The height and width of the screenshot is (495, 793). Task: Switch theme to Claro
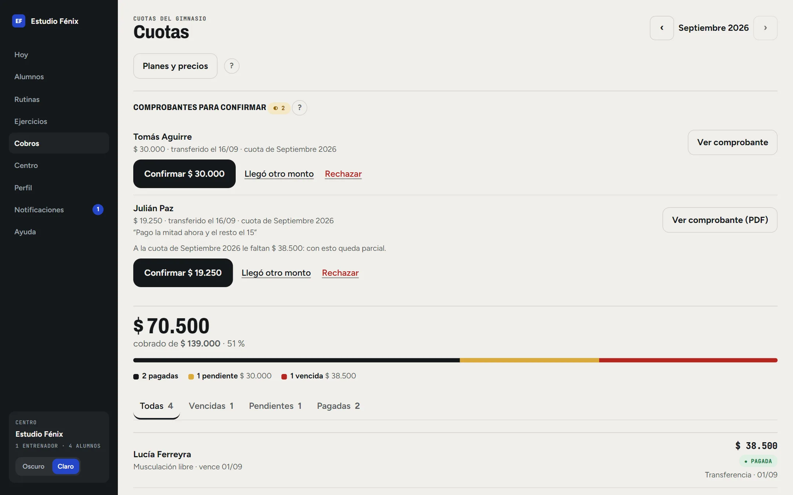pos(66,466)
